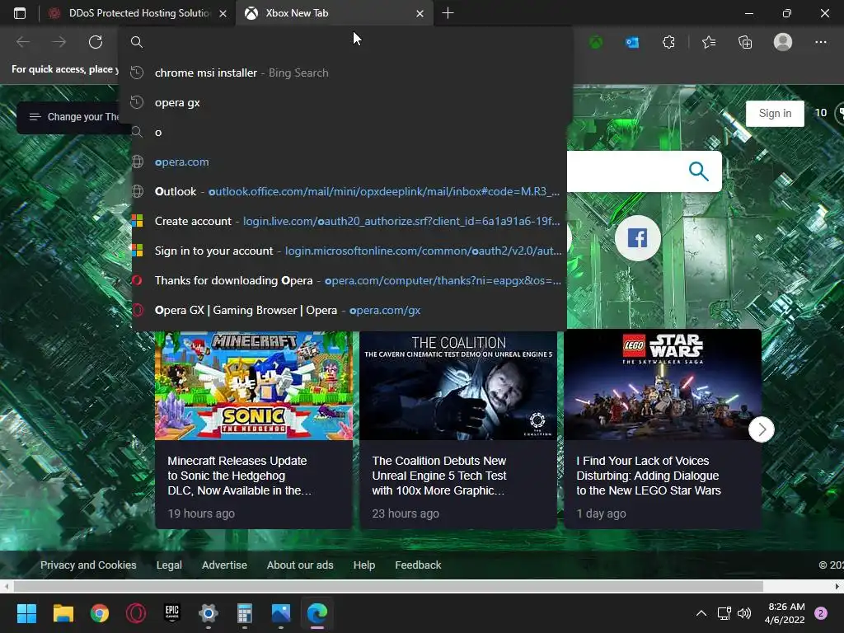Open Epic Games Launcher from taskbar
Viewport: 844px width, 633px height.
(x=171, y=613)
